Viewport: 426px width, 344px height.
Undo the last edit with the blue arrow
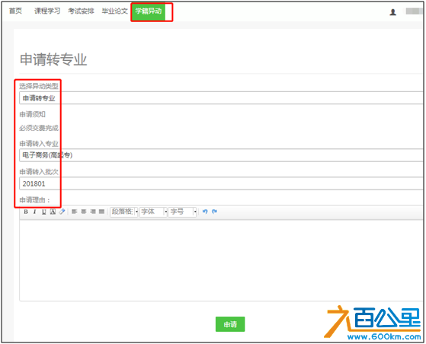[205, 212]
